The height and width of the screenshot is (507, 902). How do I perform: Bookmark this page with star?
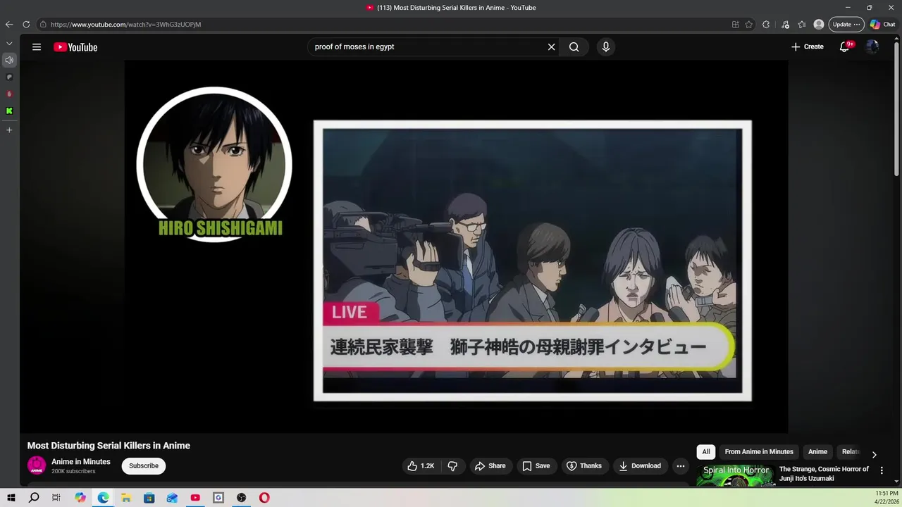749,25
